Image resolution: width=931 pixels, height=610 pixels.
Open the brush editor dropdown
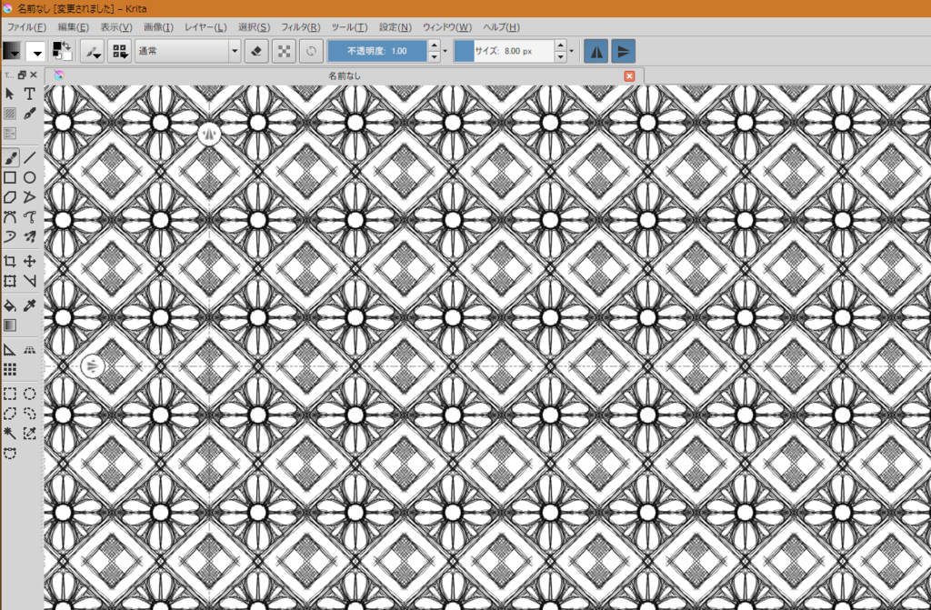point(92,51)
